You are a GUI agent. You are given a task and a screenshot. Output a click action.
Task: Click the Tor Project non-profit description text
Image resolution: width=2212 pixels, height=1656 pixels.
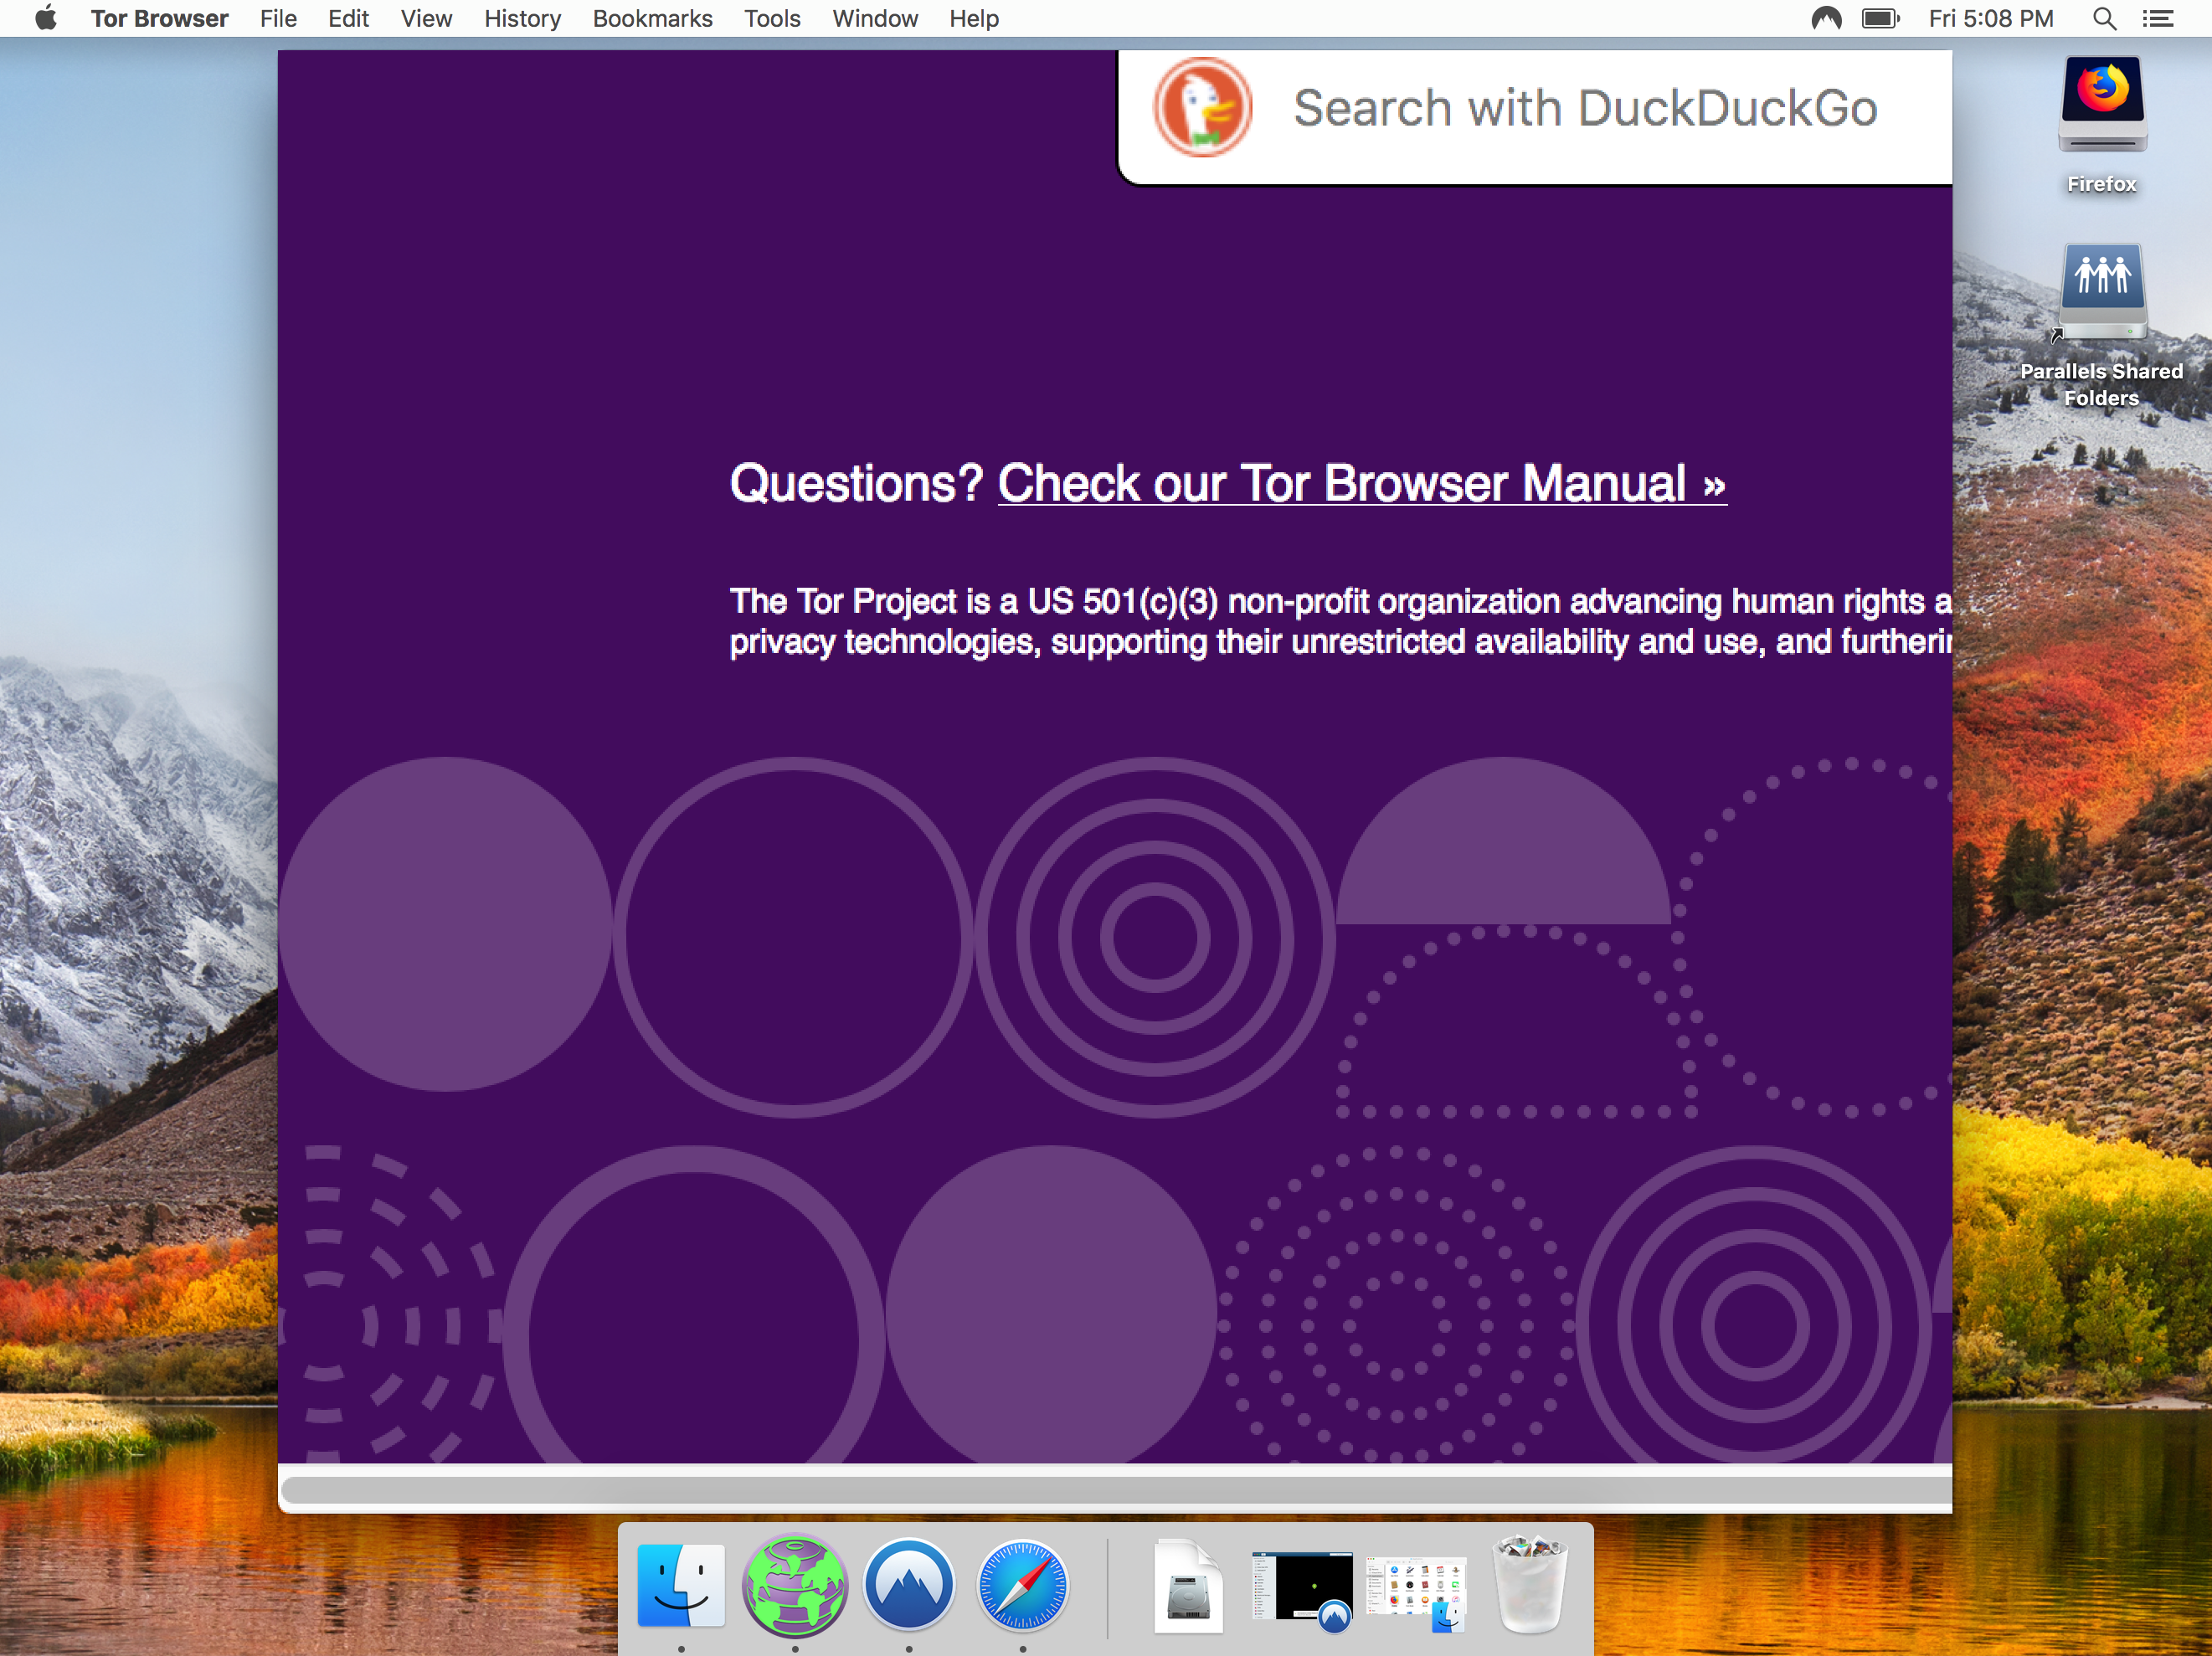(1341, 621)
